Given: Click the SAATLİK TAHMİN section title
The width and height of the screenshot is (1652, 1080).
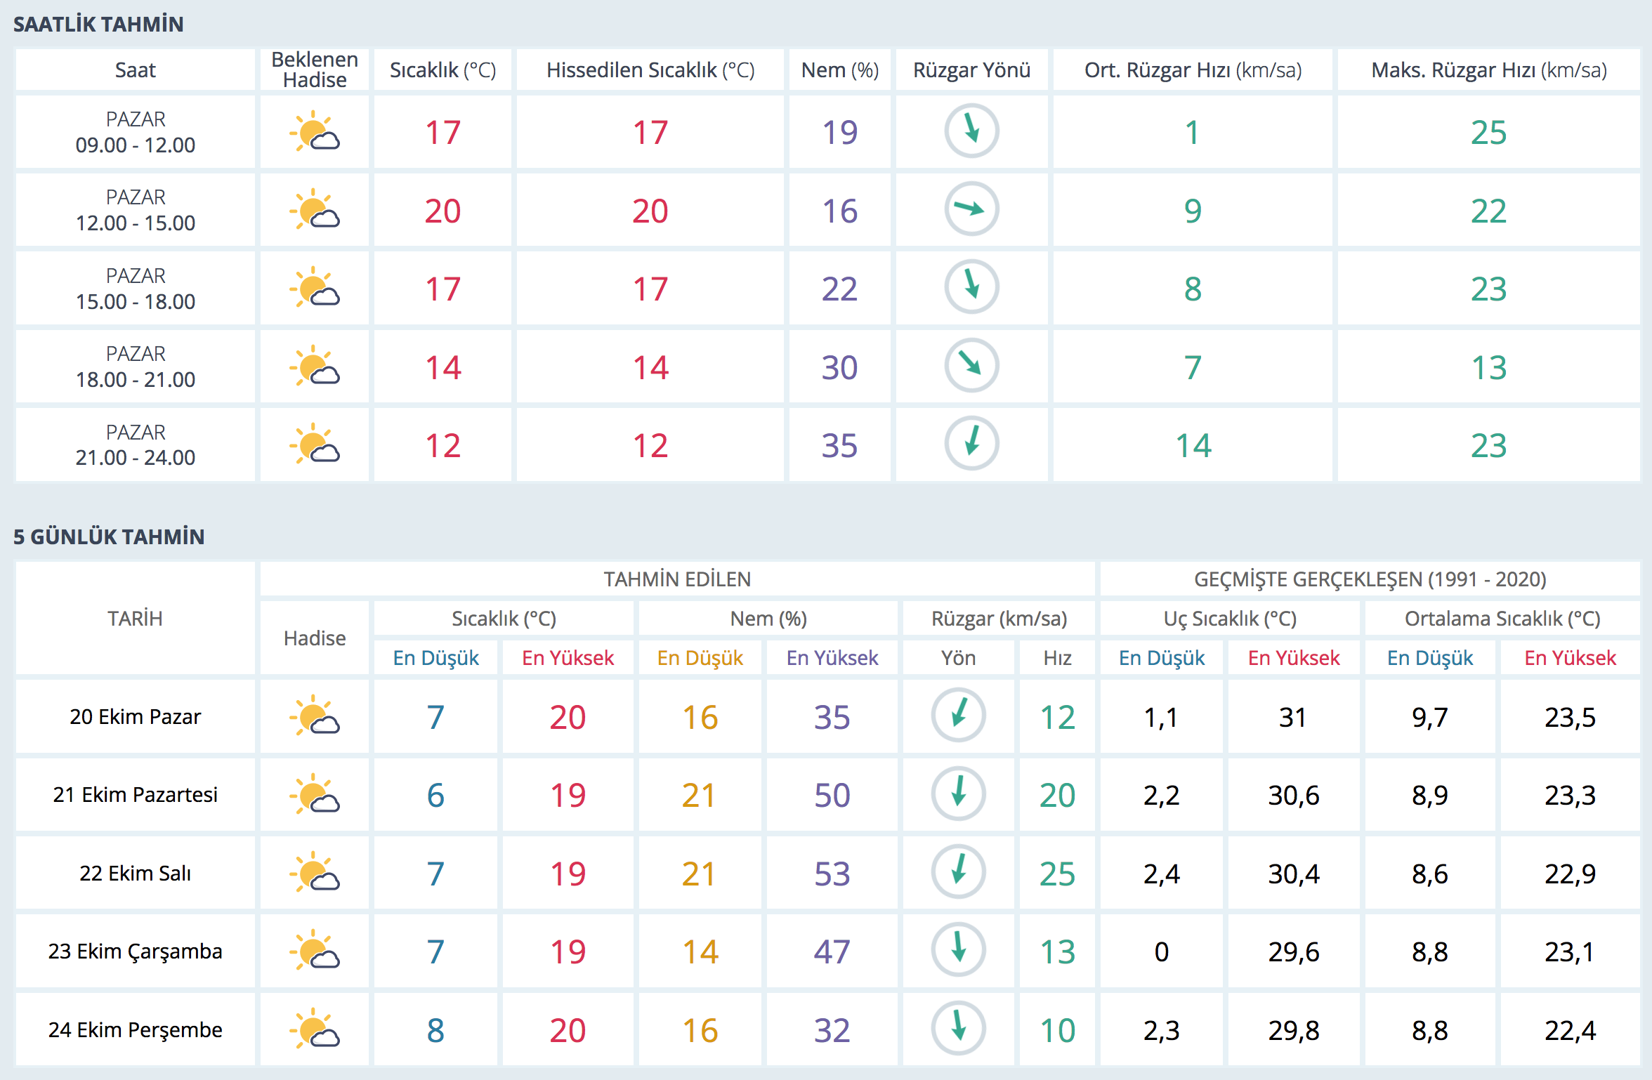Looking at the screenshot, I should pos(98,25).
